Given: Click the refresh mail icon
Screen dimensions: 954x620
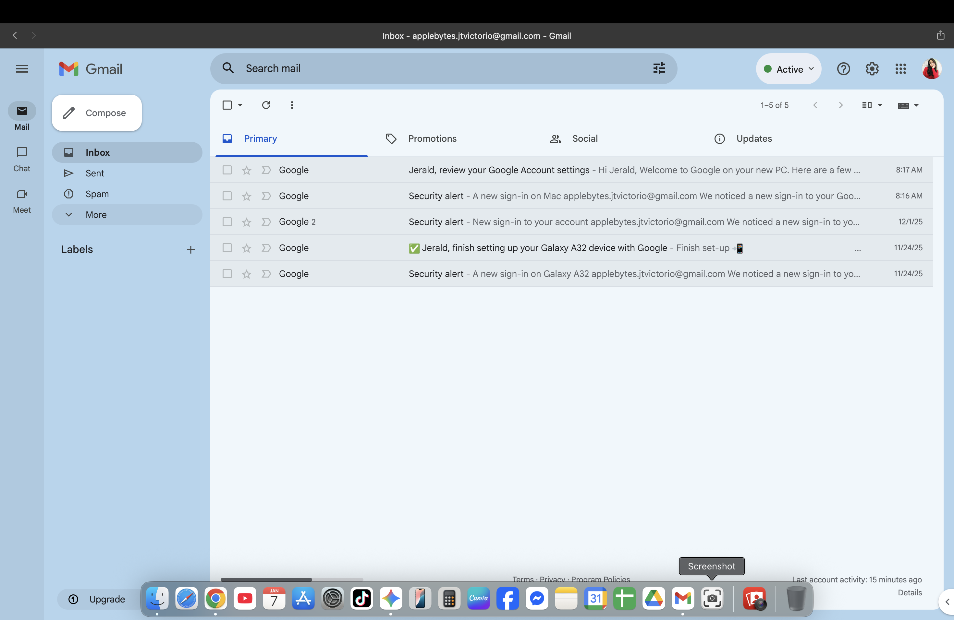Looking at the screenshot, I should pyautogui.click(x=266, y=105).
